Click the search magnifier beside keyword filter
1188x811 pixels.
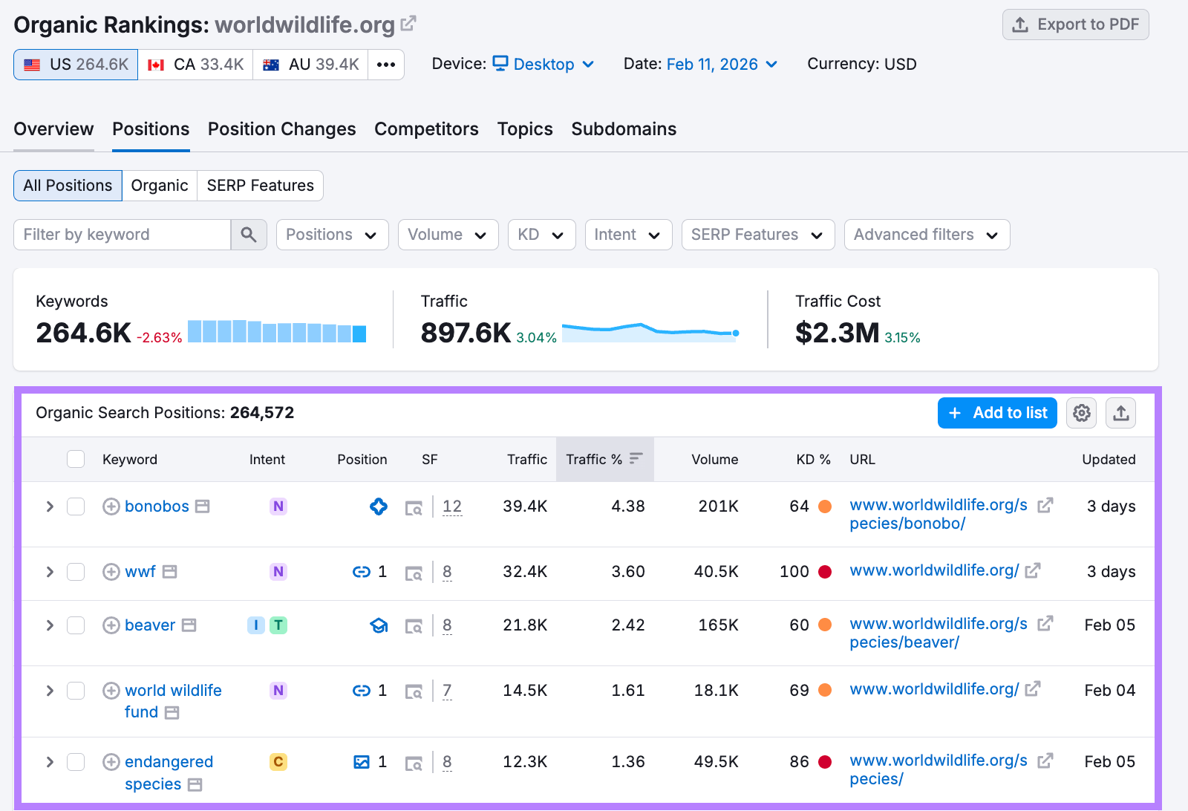click(249, 235)
